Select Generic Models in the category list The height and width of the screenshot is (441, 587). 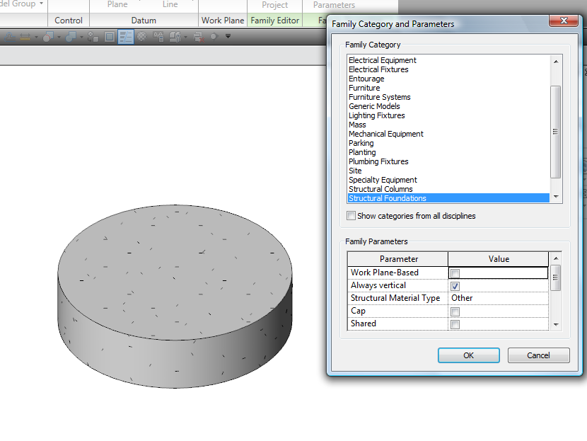point(374,106)
